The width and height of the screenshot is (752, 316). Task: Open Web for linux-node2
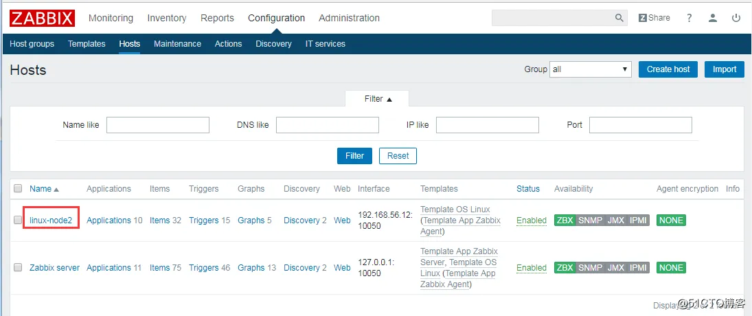coord(342,220)
